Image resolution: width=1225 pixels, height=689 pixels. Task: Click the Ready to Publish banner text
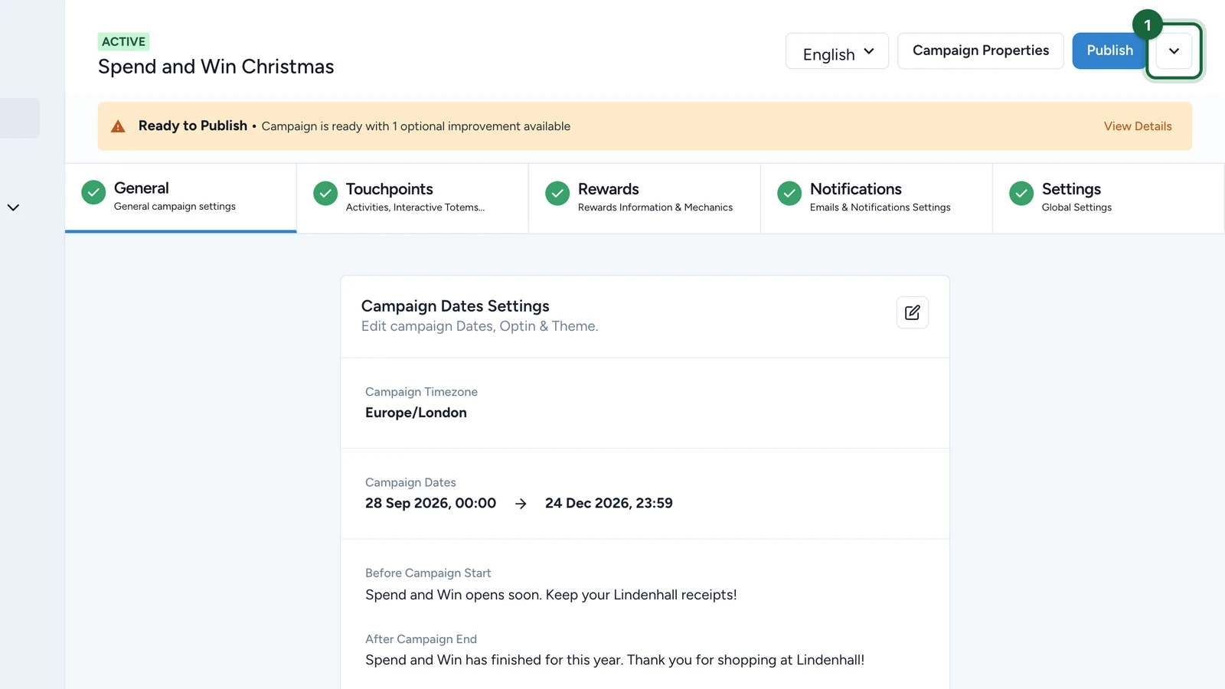tap(193, 126)
